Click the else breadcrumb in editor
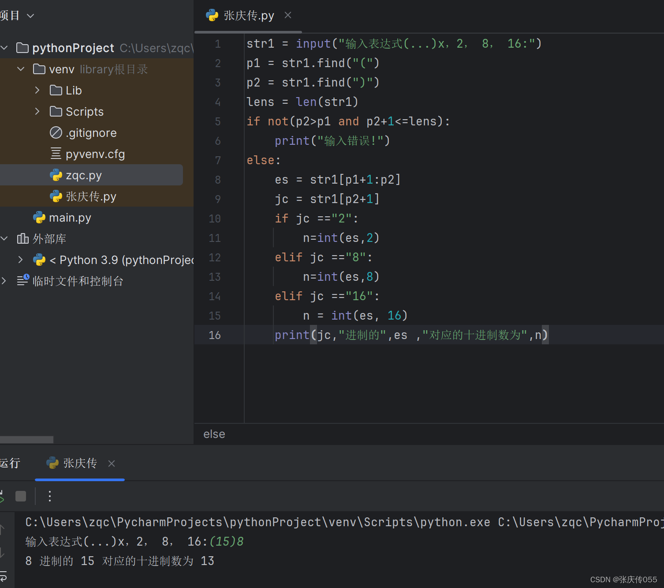664x588 pixels. [214, 434]
